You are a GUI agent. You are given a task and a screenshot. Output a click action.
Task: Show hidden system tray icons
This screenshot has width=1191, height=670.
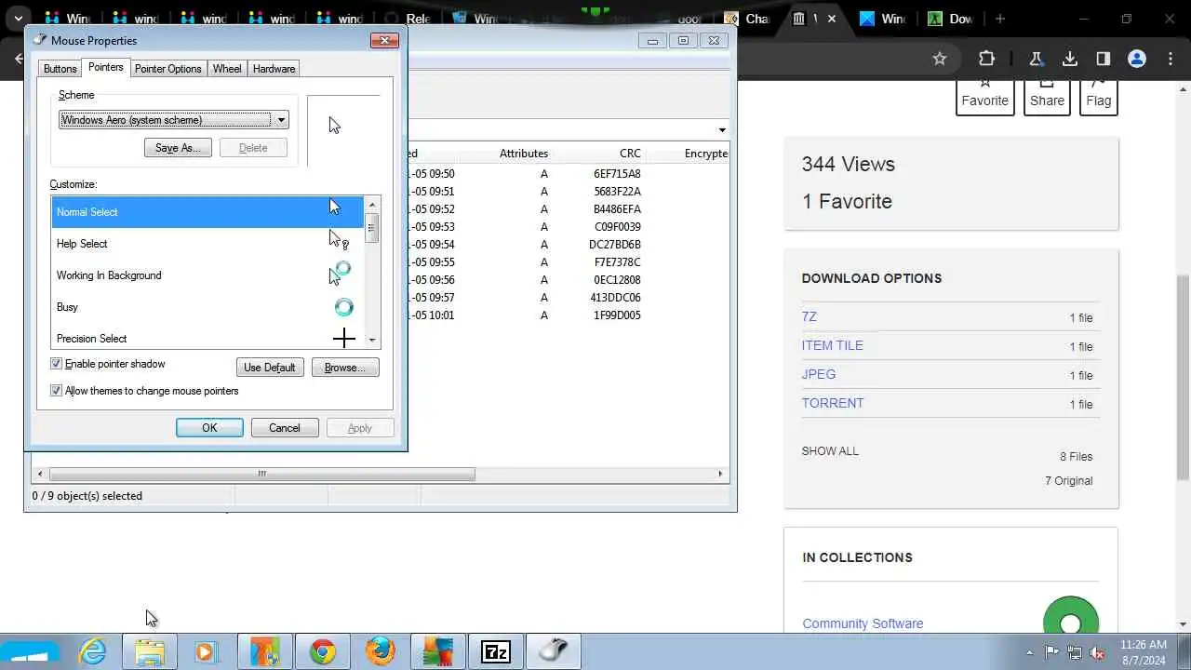click(x=1029, y=652)
